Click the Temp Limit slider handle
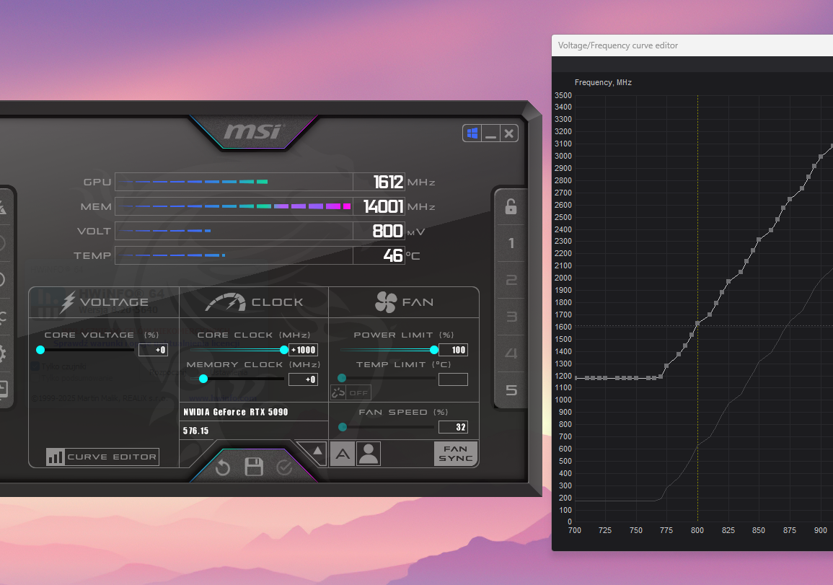The width and height of the screenshot is (833, 585). 342,378
